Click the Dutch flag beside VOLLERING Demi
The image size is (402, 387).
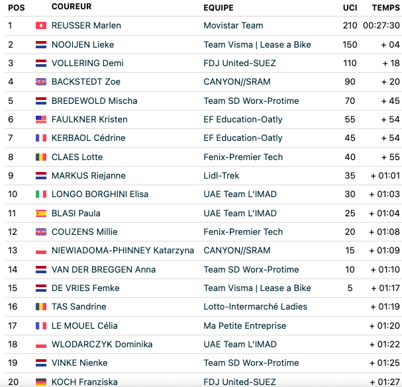coord(41,63)
